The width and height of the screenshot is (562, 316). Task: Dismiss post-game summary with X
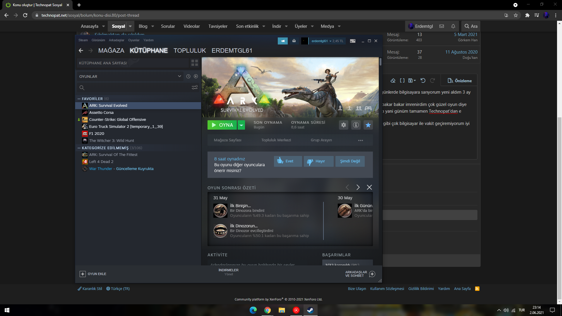pyautogui.click(x=369, y=187)
